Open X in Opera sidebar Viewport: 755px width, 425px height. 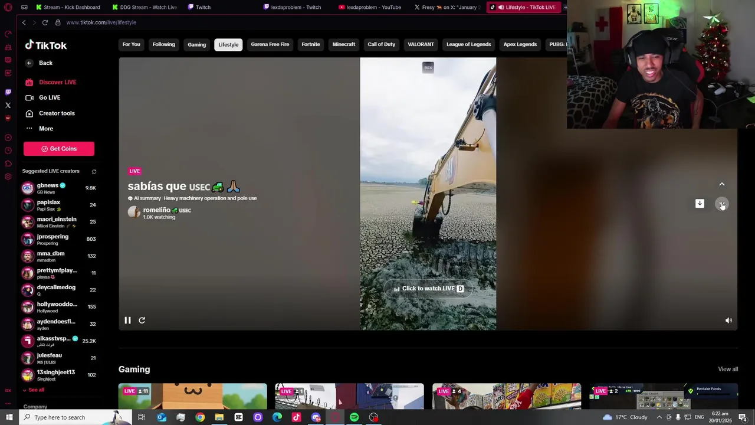click(8, 105)
